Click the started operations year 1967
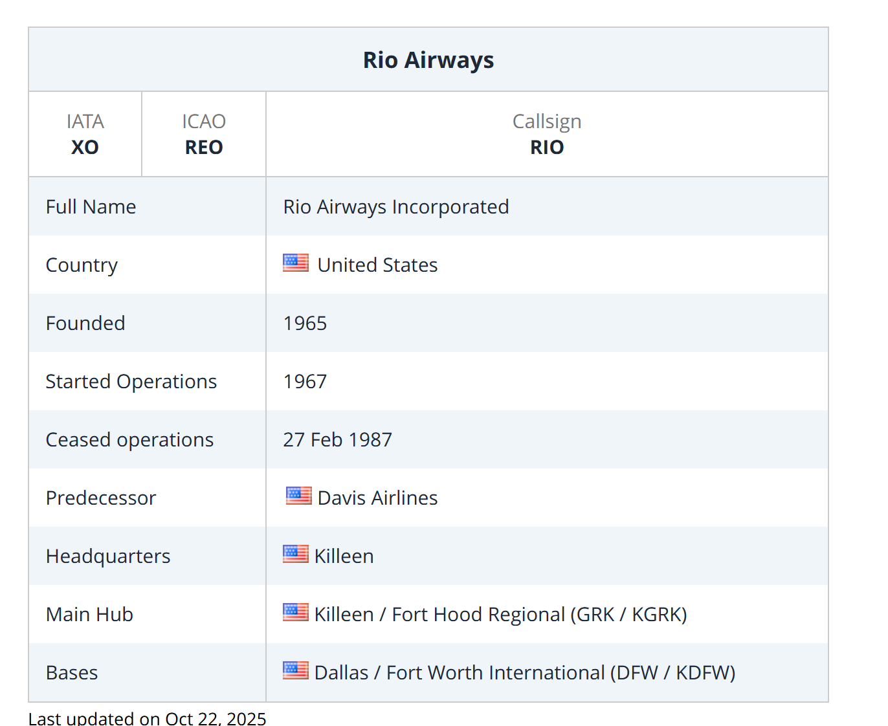Image resolution: width=888 pixels, height=726 pixels. pyautogui.click(x=305, y=381)
